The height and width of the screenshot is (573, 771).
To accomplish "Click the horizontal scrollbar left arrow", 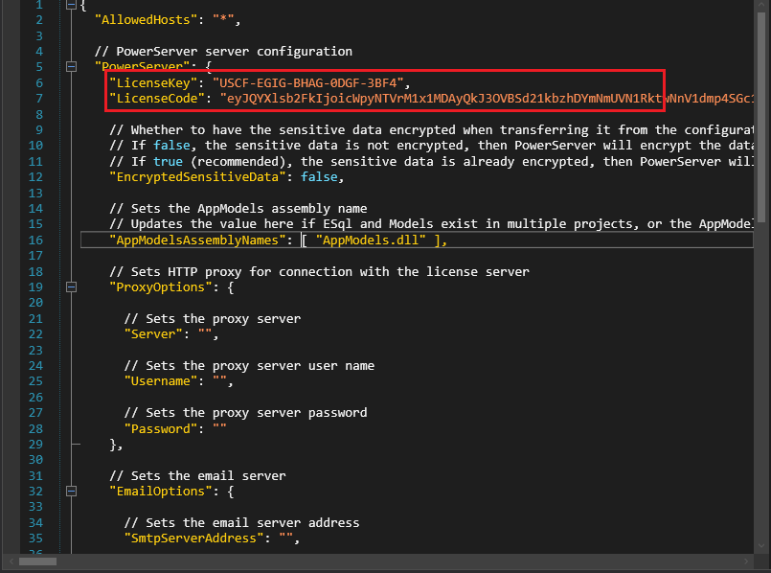I will point(10,562).
